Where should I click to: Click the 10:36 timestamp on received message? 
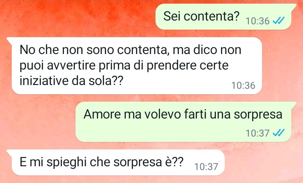(243, 85)
